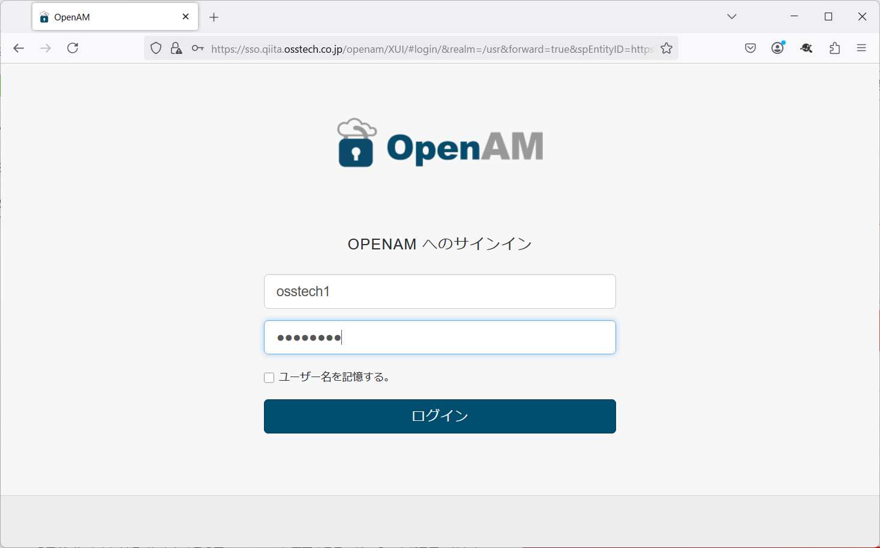
Task: Open the saved passwords key icon
Action: (x=197, y=48)
